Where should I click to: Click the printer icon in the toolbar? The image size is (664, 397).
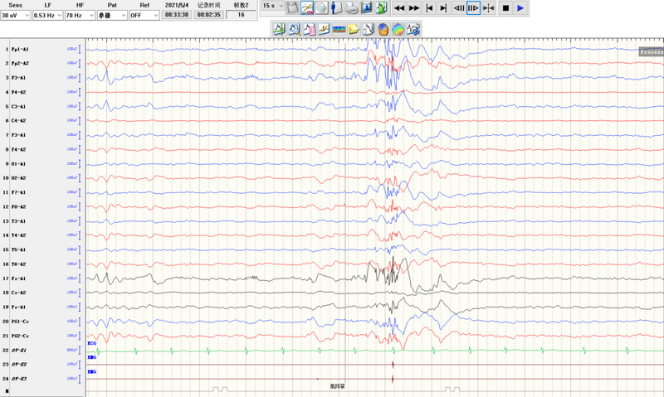coord(351,7)
